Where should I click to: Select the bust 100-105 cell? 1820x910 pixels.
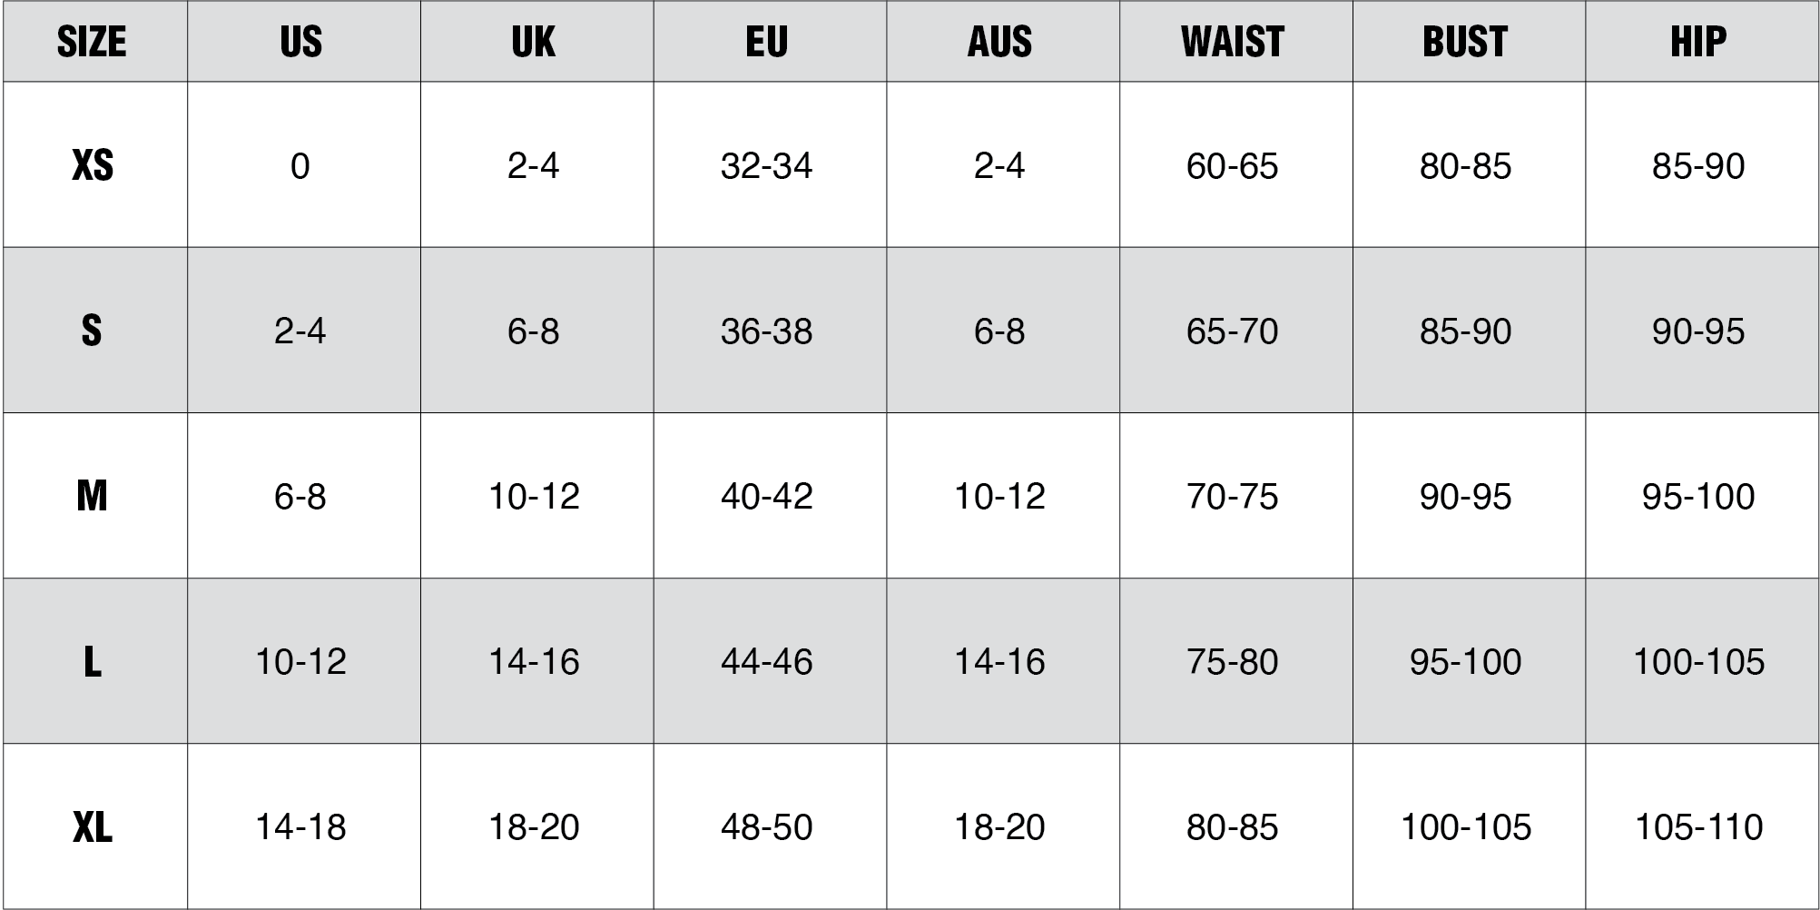(x=1465, y=827)
